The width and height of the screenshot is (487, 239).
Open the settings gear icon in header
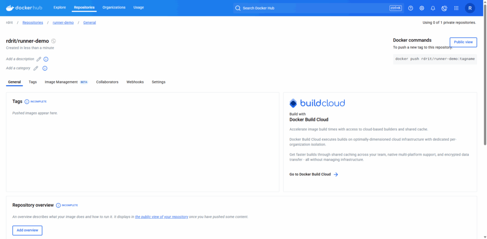[x=422, y=8]
